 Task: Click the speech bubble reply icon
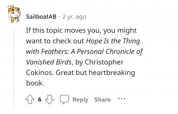[x=64, y=99]
